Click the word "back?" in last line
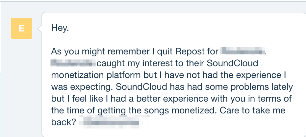Screen dimensions: 306x137 click(64, 122)
